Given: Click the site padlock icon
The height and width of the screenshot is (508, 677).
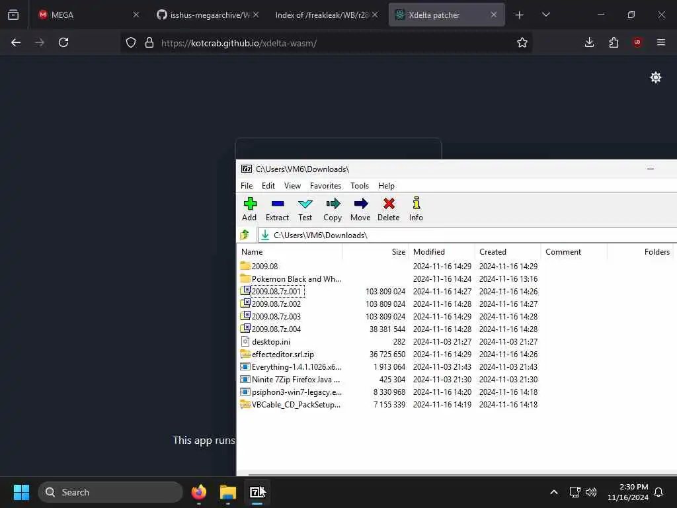Looking at the screenshot, I should [149, 43].
